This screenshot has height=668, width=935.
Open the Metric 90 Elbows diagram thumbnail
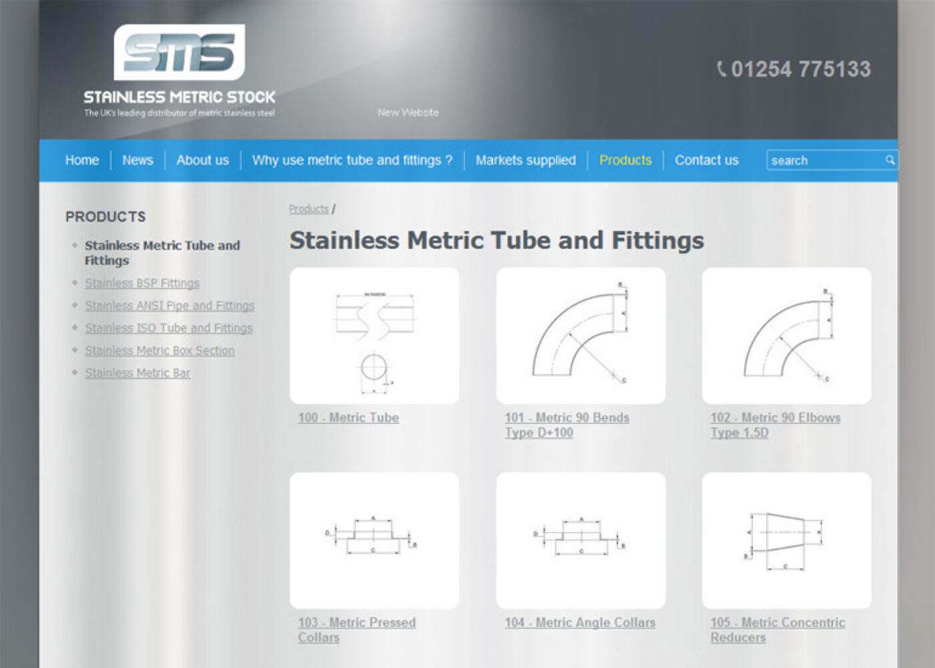click(786, 336)
